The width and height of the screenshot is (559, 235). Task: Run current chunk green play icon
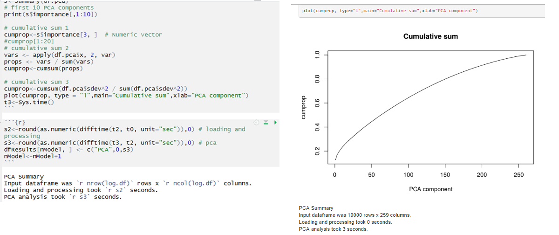click(x=275, y=123)
